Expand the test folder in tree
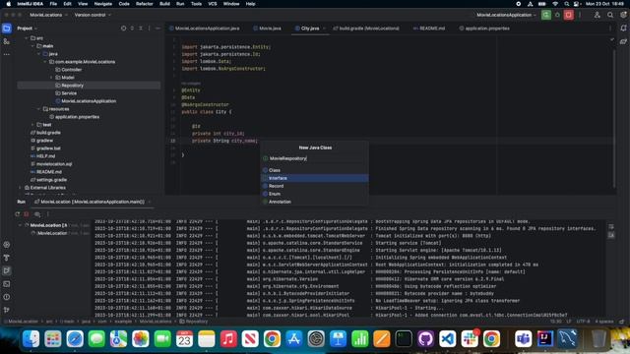This screenshot has height=354, width=630. (x=32, y=125)
